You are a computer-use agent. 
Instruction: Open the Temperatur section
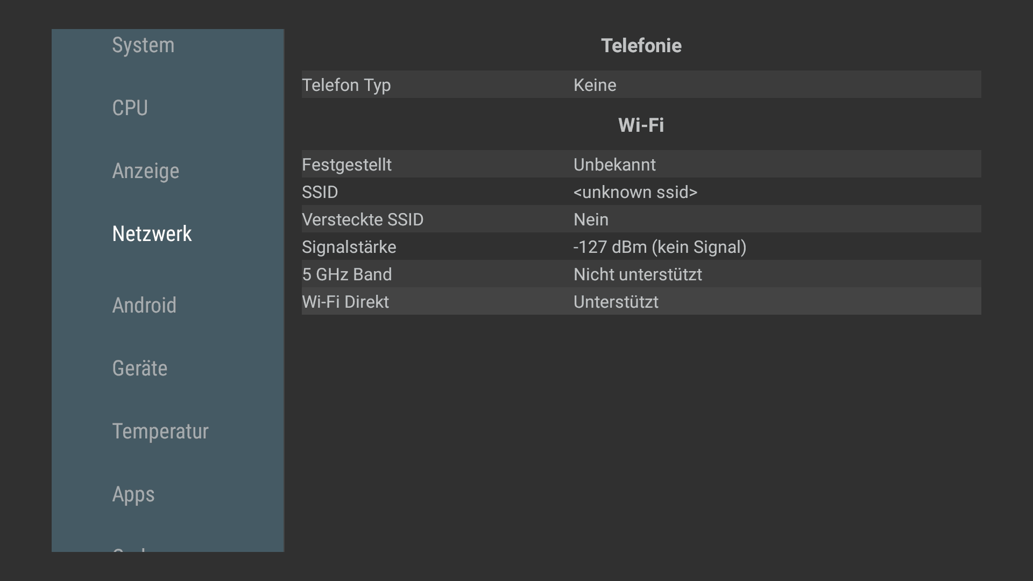click(160, 431)
